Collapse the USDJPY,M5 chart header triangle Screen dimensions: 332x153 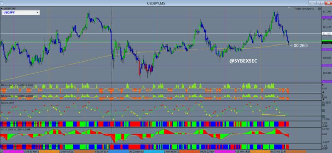tap(2, 8)
